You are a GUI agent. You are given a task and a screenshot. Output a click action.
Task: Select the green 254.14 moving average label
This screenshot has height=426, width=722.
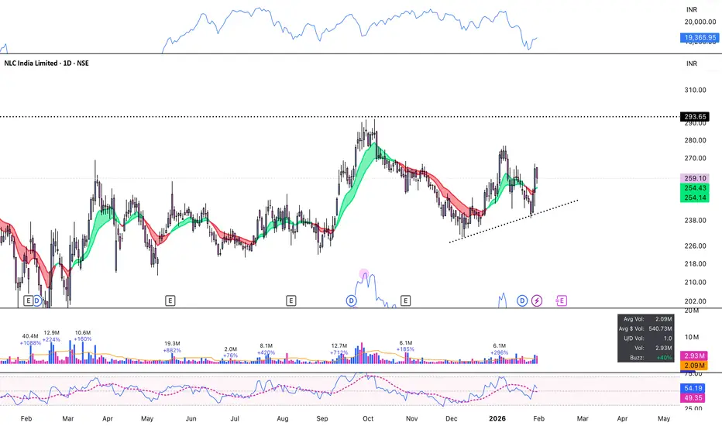pos(695,198)
